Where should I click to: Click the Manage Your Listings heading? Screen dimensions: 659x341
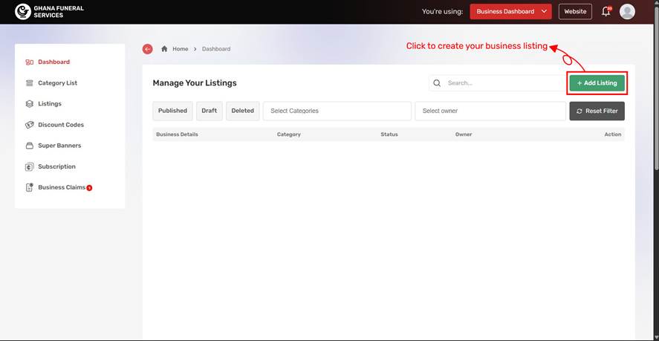(195, 83)
